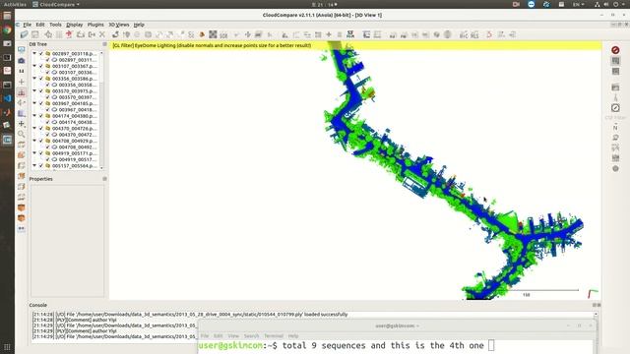
Task: Click the DB Tree vertical scrollbar
Action: coord(101,110)
